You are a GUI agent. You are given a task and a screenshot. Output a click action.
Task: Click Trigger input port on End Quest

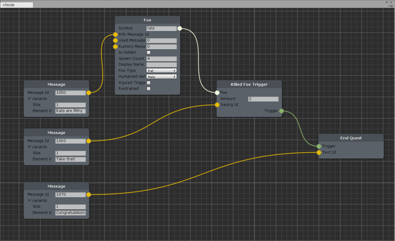coord(319,146)
